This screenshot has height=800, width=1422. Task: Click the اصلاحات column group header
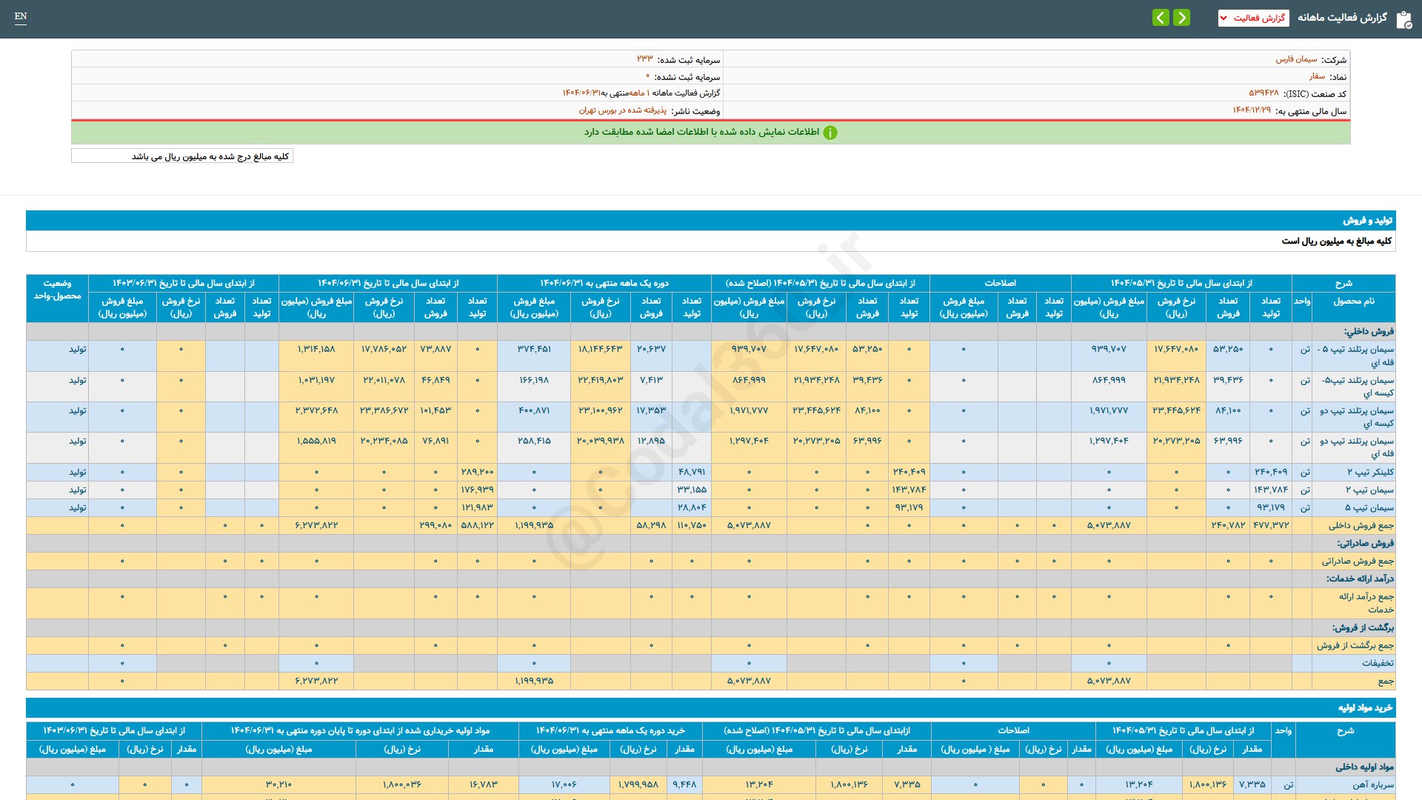click(1000, 283)
